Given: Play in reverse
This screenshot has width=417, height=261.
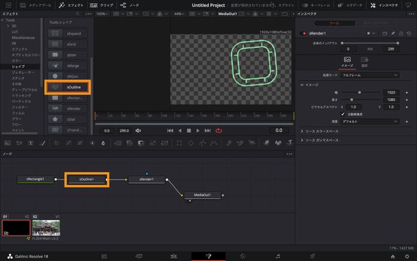Looking at the screenshot, I should 180,131.
